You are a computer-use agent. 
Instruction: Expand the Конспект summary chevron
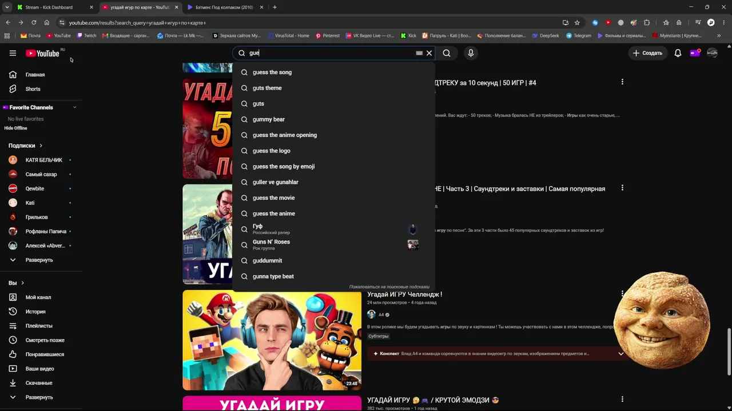[620, 354]
